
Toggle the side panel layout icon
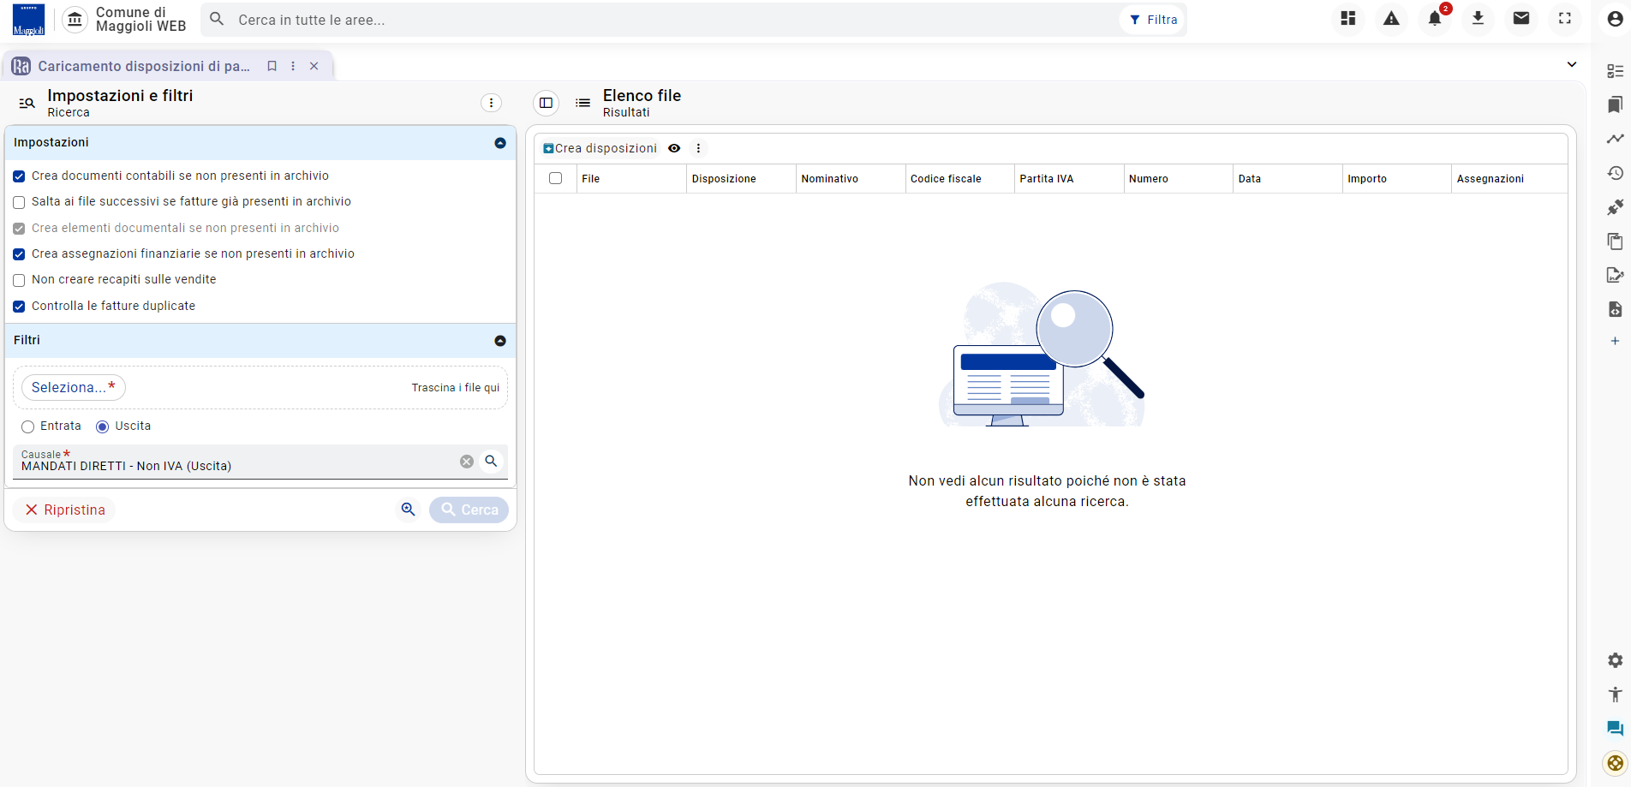[546, 103]
